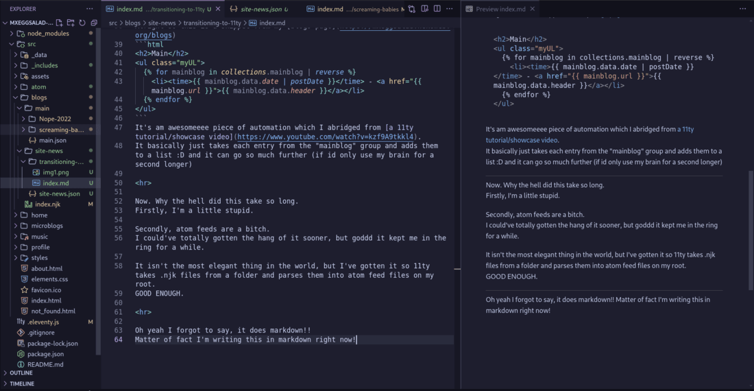Place cursor on 'GOOD ENOUGH.' editor line
Image resolution: width=754 pixels, height=391 pixels.
pyautogui.click(x=159, y=294)
